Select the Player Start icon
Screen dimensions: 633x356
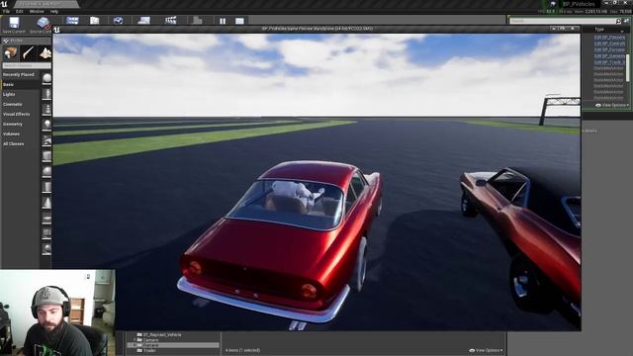(x=46, y=140)
